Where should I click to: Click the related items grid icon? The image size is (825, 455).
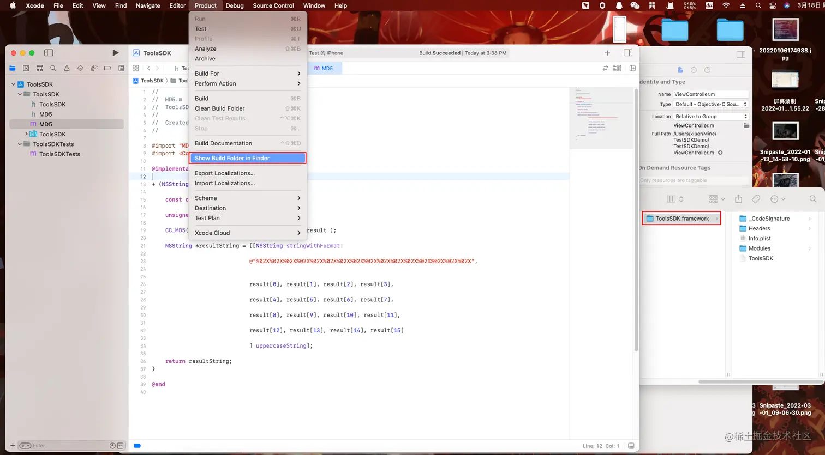click(136, 68)
